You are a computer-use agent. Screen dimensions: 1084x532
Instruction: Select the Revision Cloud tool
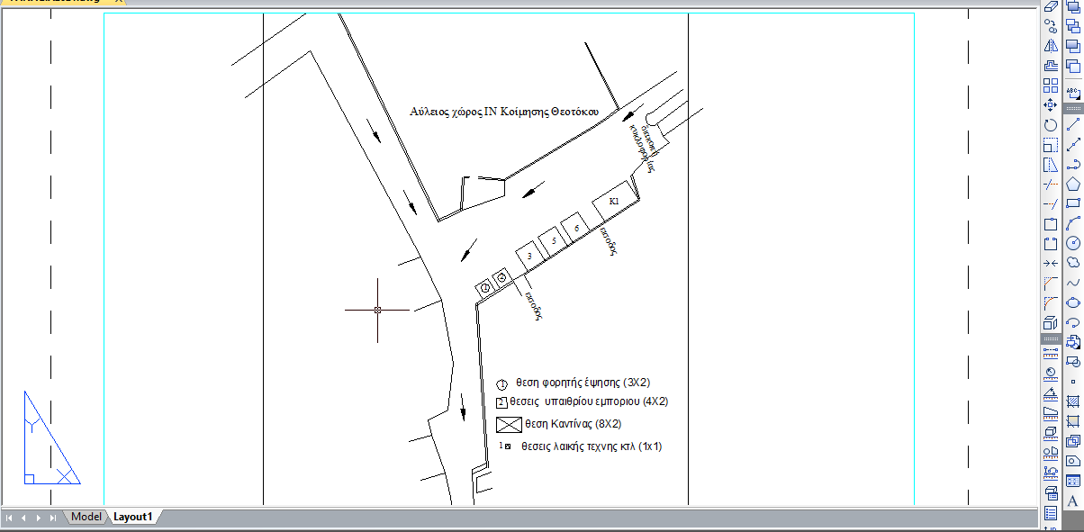1072,263
